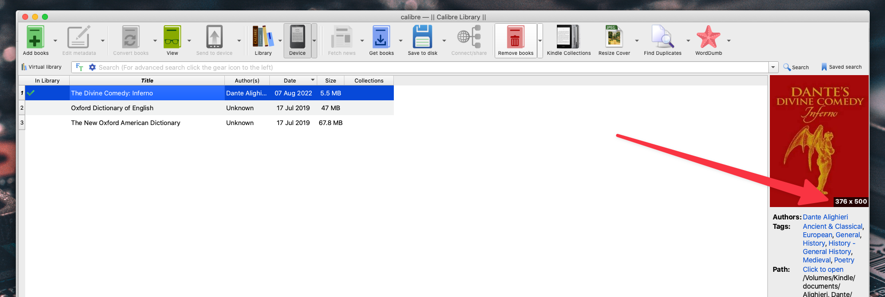
Task: Sort by the In Library column header
Action: [47, 81]
